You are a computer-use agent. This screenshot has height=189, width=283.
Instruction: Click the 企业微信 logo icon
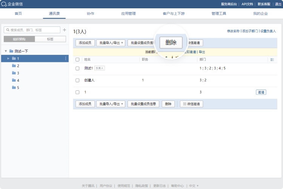tap(4, 4)
